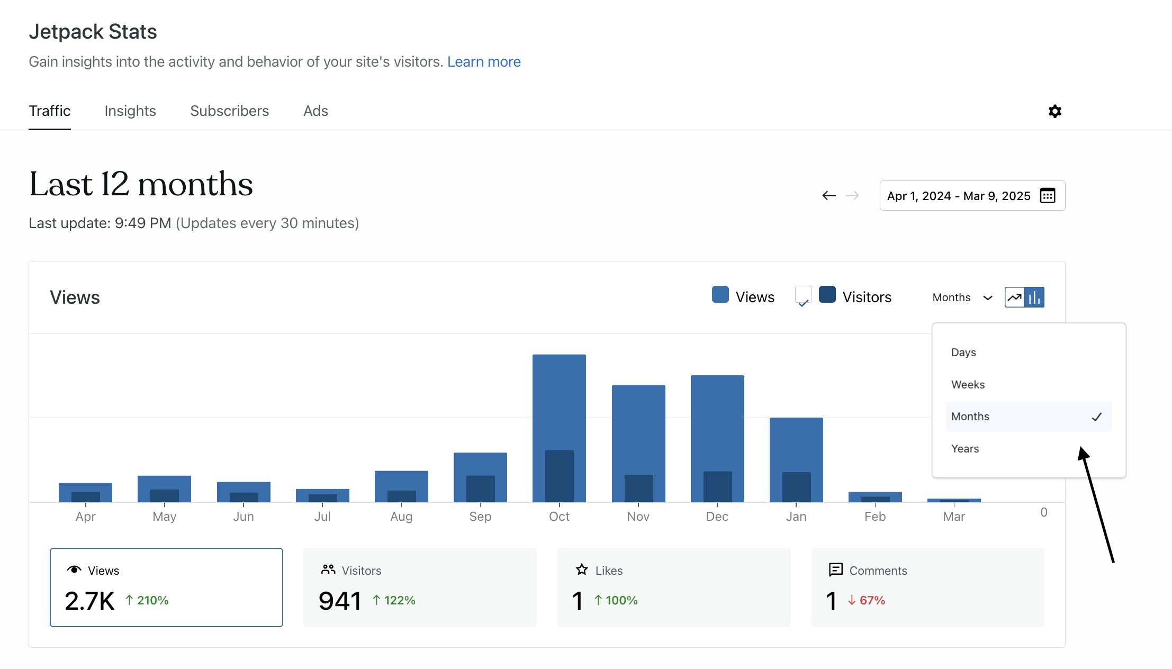
Task: Go to previous period with left arrow
Action: [x=828, y=195]
